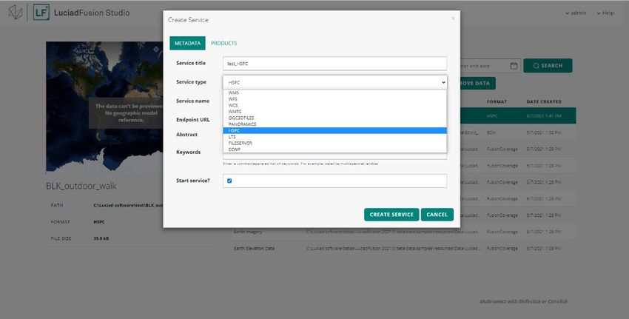Click the BLK_outdoor_walk data title
Viewport: 629px width, 319px height.
[x=81, y=187]
